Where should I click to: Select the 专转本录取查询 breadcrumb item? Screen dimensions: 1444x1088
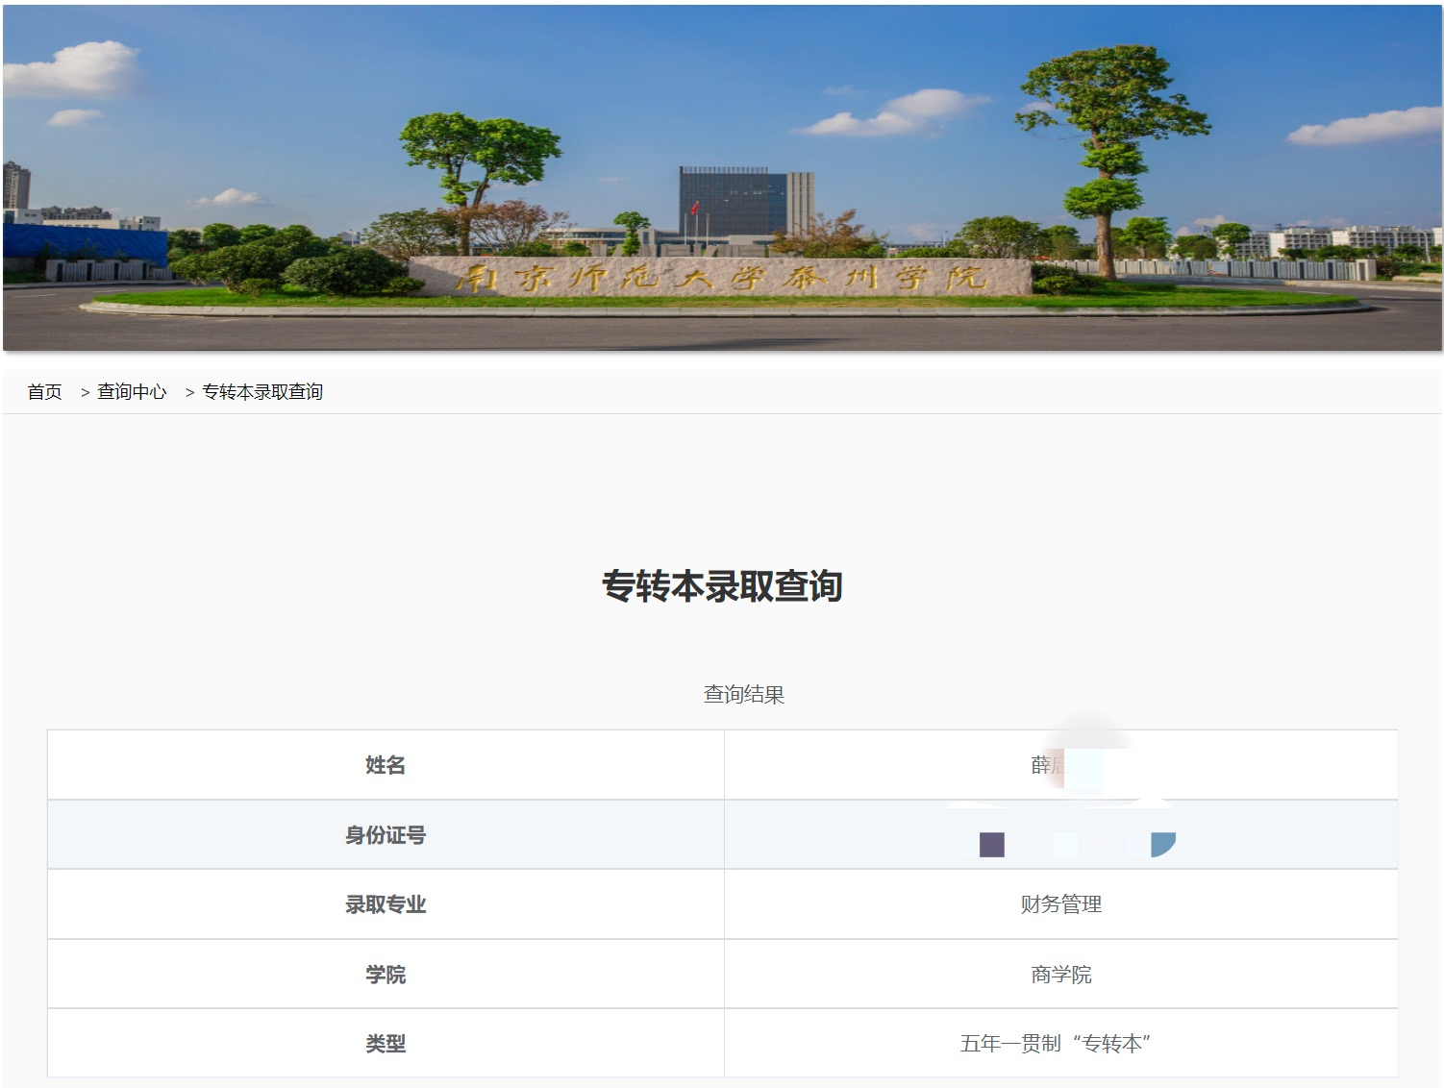tap(261, 391)
